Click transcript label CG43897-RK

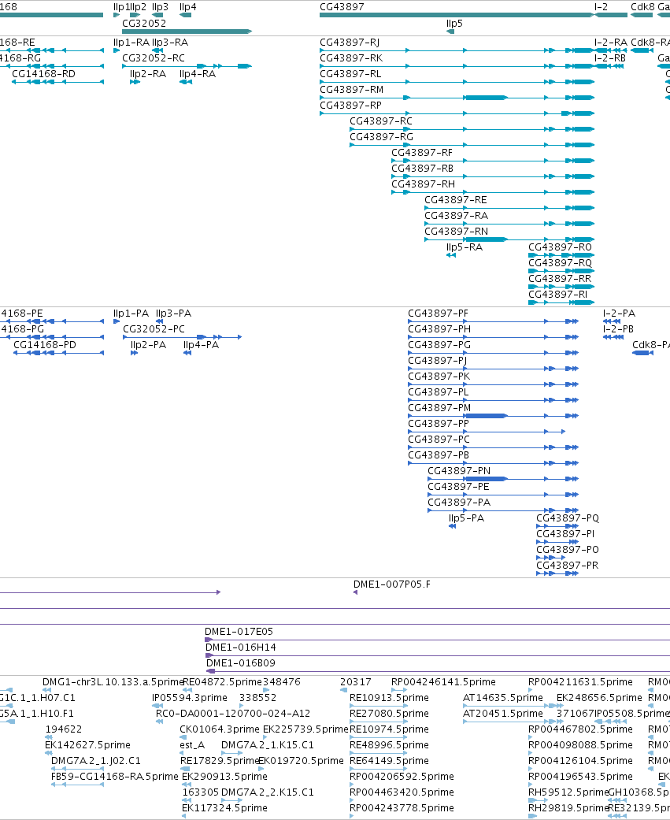[351, 58]
